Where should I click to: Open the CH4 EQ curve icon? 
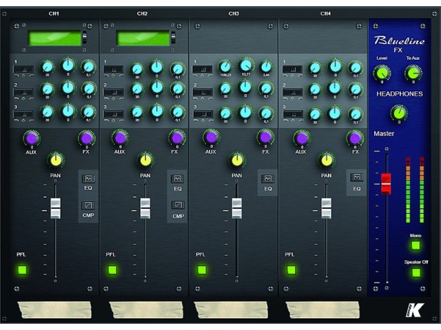click(357, 177)
